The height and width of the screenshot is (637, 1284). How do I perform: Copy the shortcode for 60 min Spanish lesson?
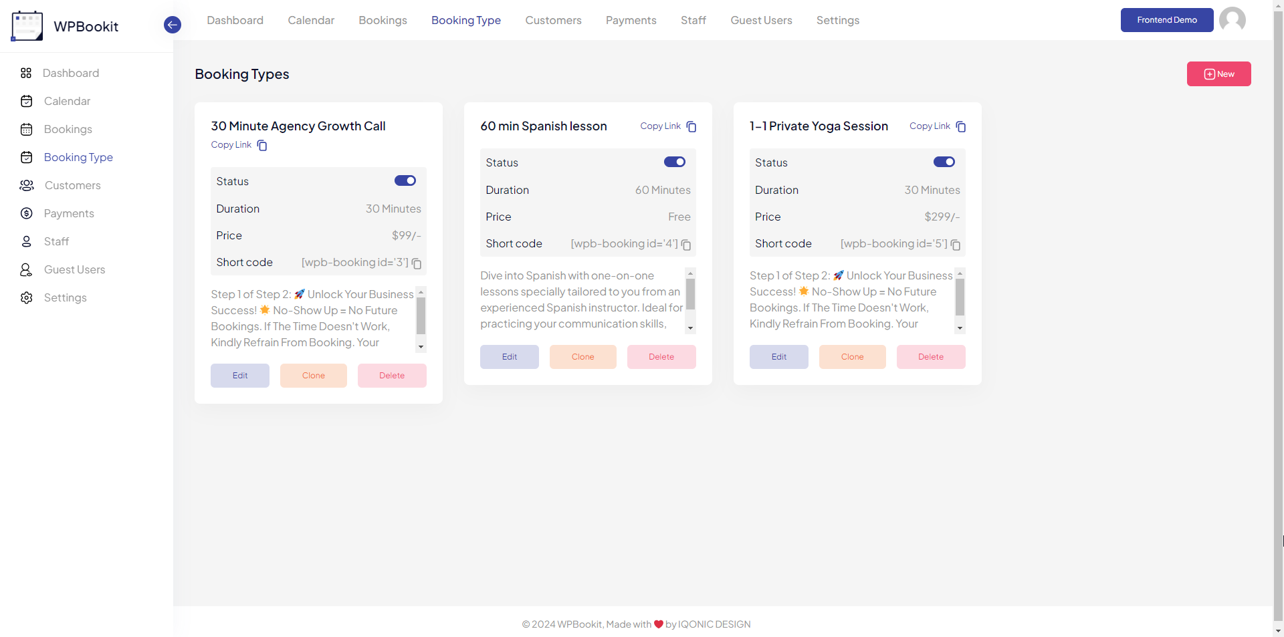point(686,245)
